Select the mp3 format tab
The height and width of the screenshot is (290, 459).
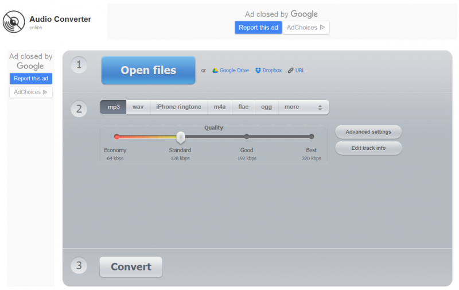point(113,107)
